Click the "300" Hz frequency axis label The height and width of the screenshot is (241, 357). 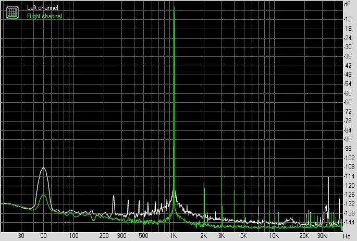pyautogui.click(x=121, y=236)
